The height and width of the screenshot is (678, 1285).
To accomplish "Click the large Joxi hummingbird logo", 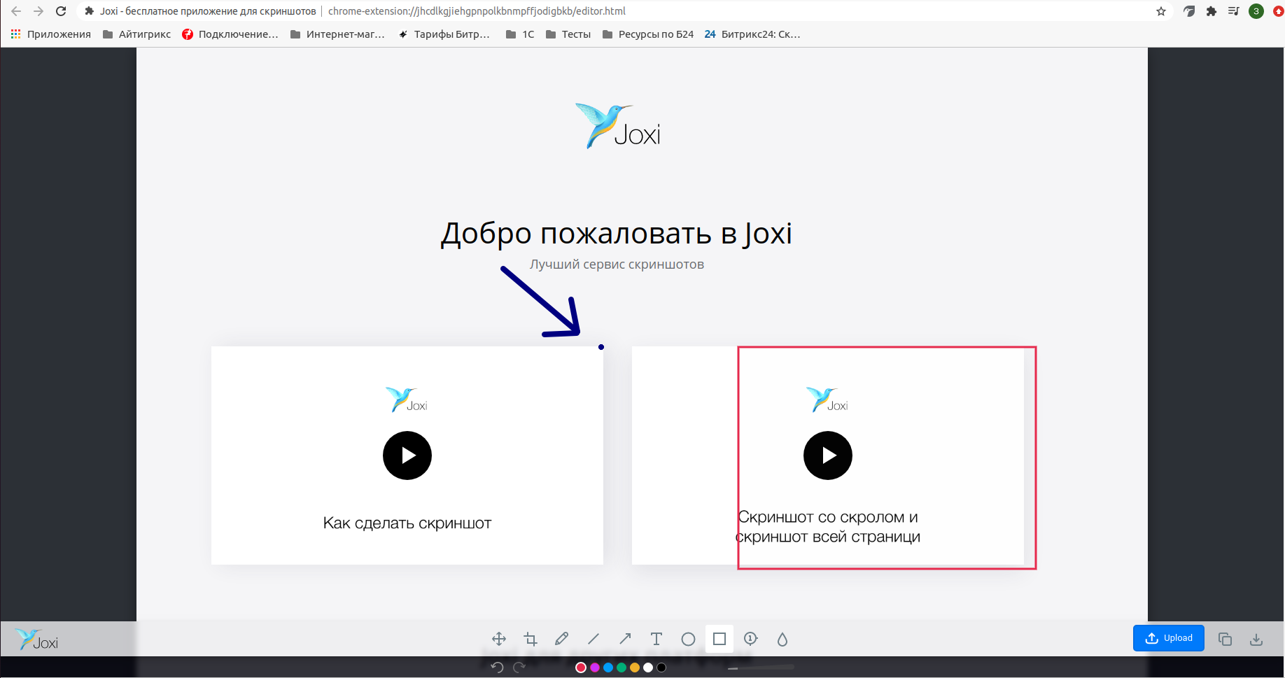I will [618, 126].
